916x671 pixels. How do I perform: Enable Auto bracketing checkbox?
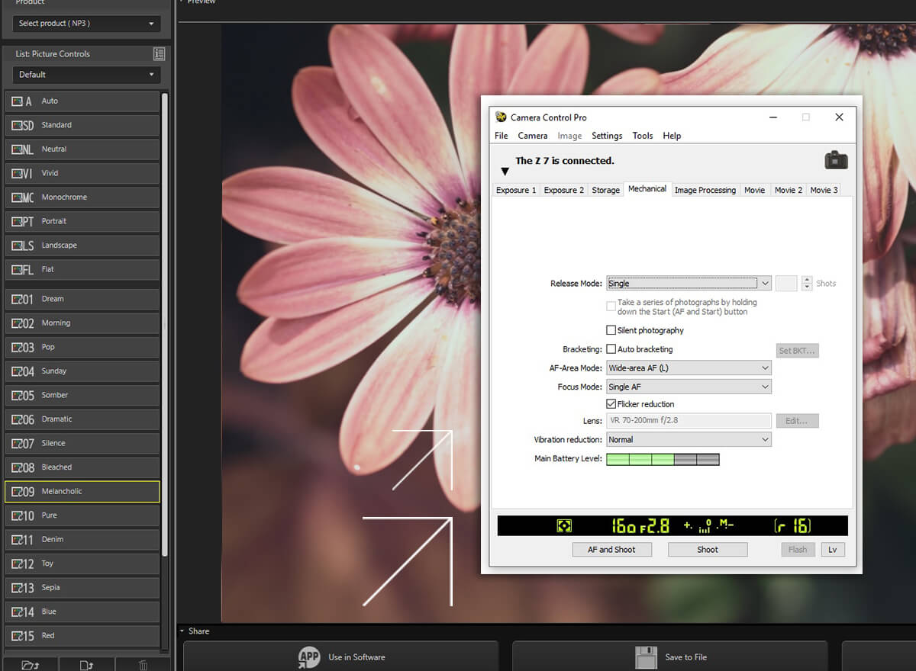611,349
